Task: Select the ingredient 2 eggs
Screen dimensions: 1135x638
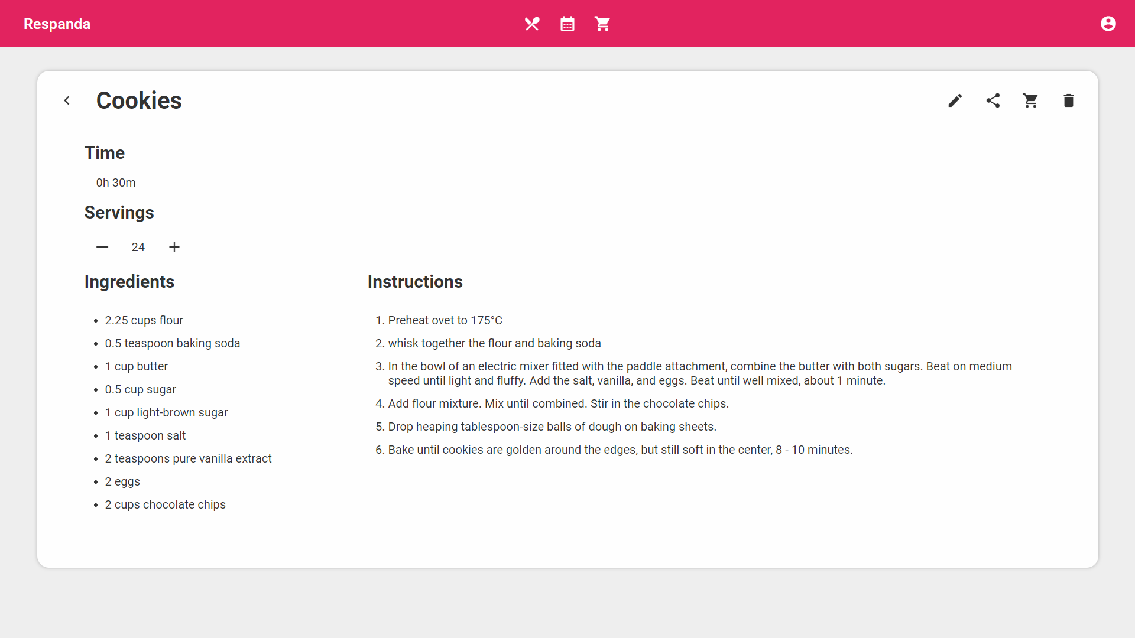Action: coord(122,481)
